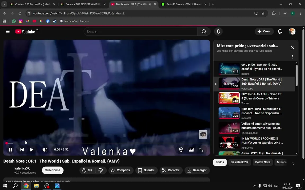Image resolution: width=305 pixels, height=190 pixels.
Task: Click Guardar to save the video
Action: tap(146, 170)
